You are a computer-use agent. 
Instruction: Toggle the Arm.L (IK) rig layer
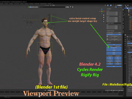110,56
